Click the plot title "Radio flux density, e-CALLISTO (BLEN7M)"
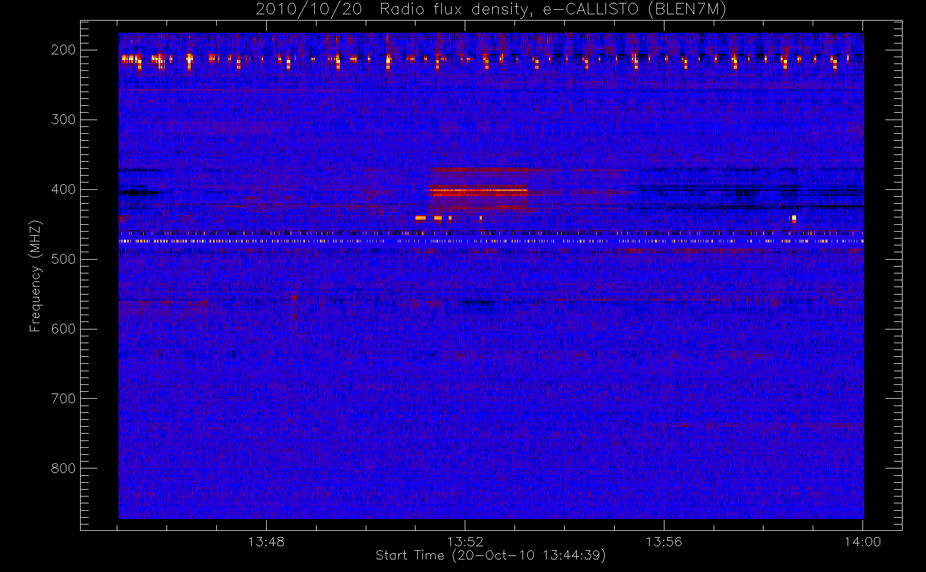This screenshot has height=572, width=926. tap(553, 10)
